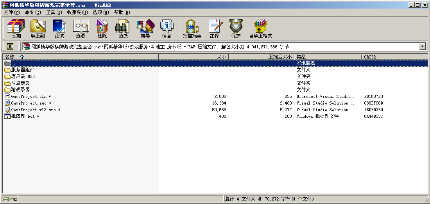This screenshot has width=430, height=204.
Task: Open the 查看 (View) toolbar tool
Action: coord(81,29)
